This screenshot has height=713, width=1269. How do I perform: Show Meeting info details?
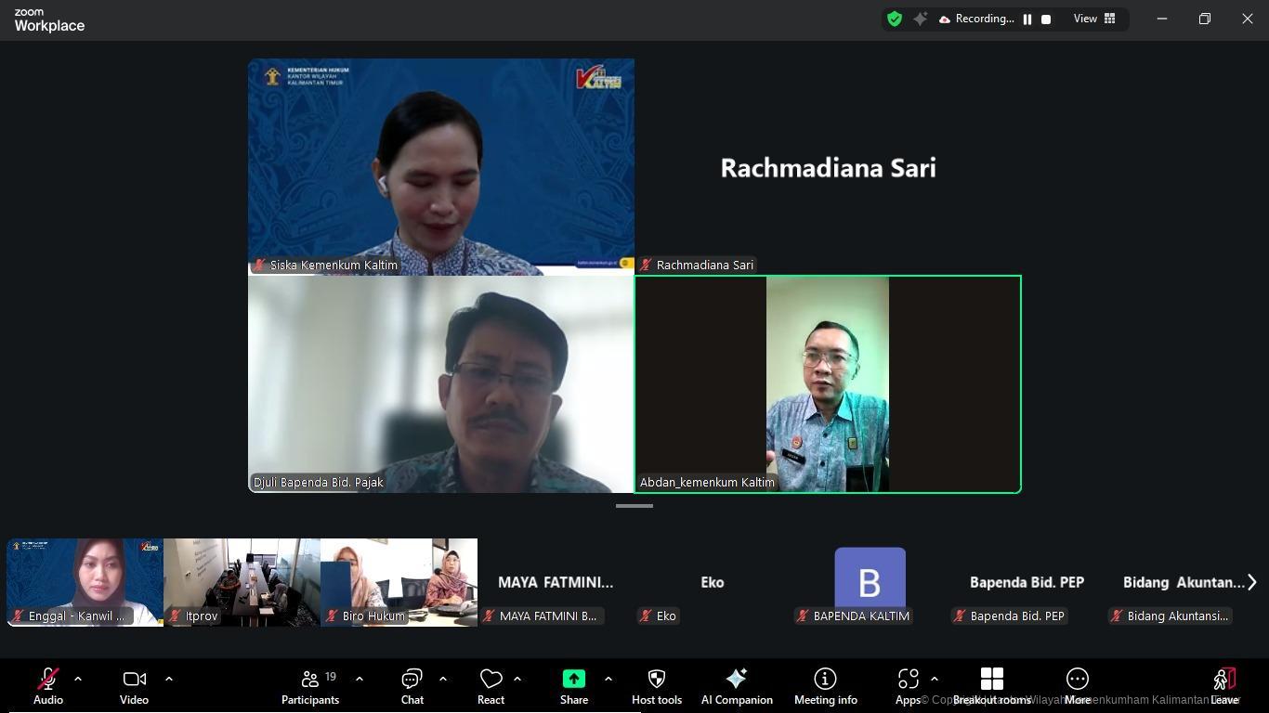(825, 687)
